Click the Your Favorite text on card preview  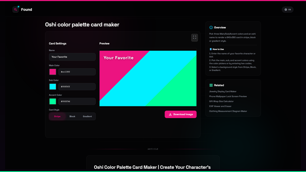point(119,58)
